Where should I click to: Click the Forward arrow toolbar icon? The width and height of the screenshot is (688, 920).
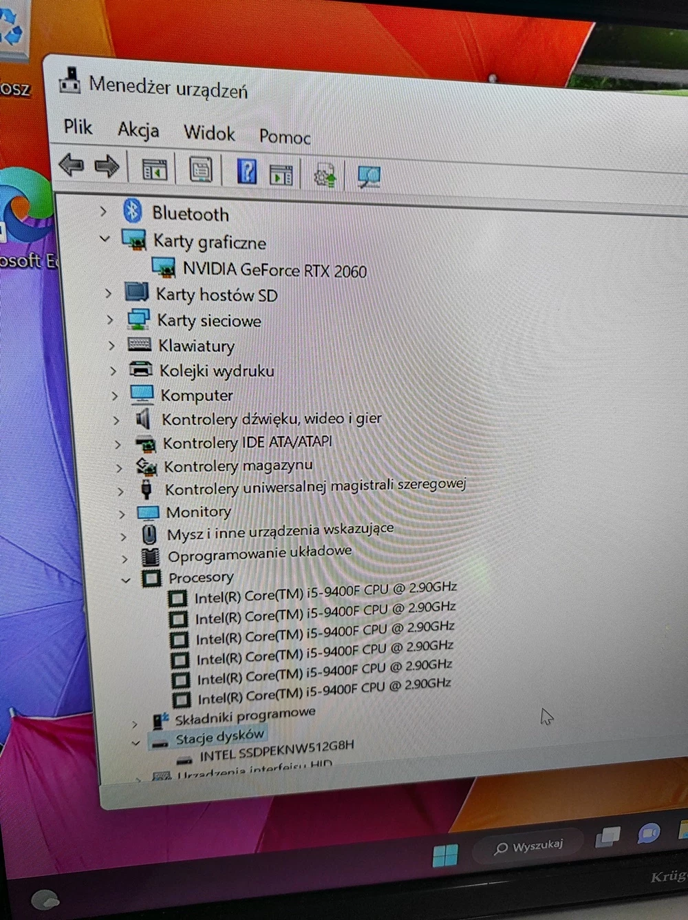(x=107, y=166)
